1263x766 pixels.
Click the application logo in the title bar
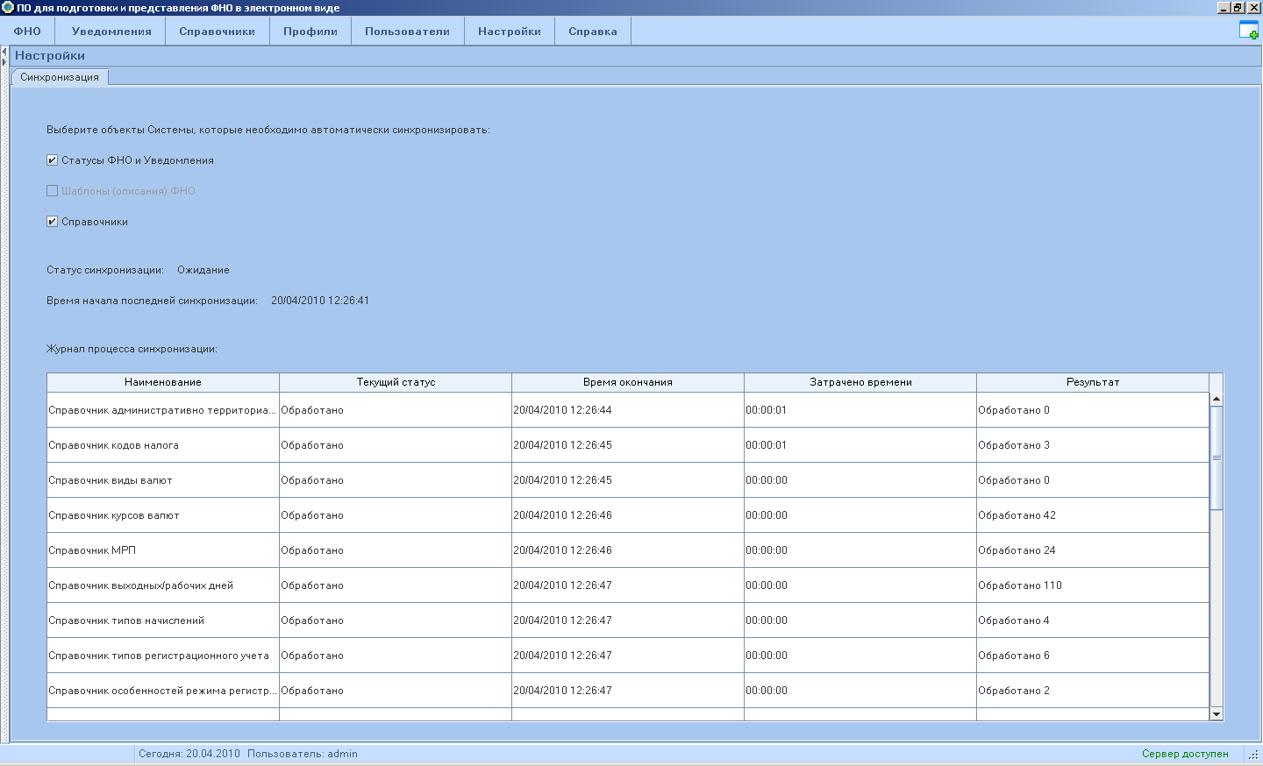8,8
